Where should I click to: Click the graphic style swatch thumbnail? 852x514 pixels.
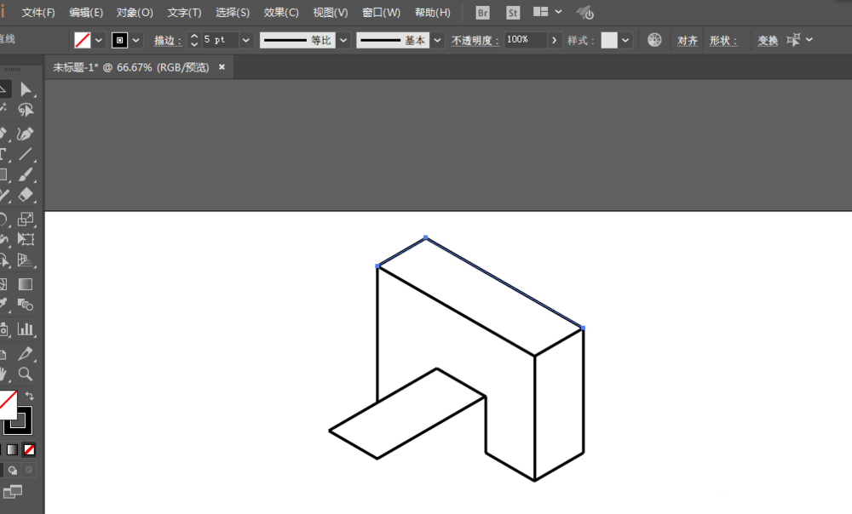(609, 40)
